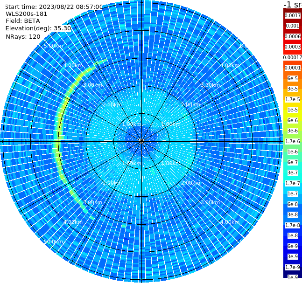Click the 1e-8 color scale label
The width and height of the screenshot is (302, 283).
pos(293,235)
